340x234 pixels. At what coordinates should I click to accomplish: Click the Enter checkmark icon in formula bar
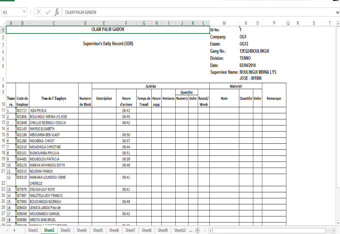(x=48, y=12)
